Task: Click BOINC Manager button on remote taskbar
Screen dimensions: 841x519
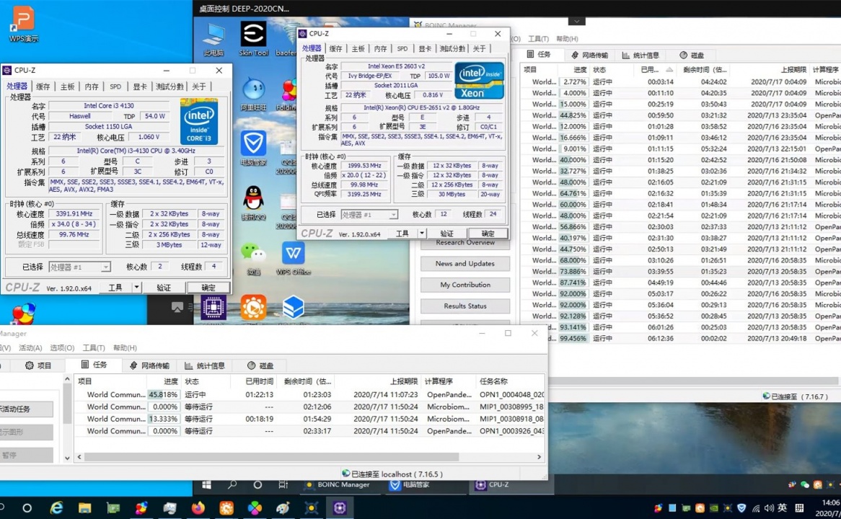Action: coord(338,484)
